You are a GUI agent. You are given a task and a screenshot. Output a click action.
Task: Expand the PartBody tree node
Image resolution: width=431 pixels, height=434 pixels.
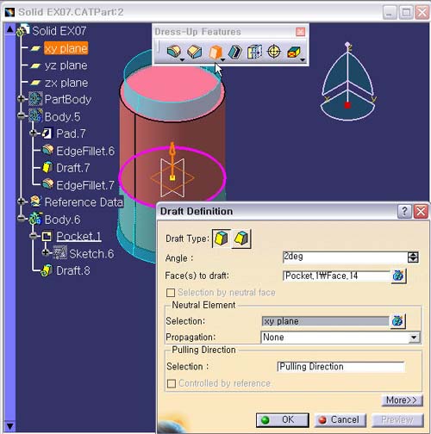coord(21,99)
